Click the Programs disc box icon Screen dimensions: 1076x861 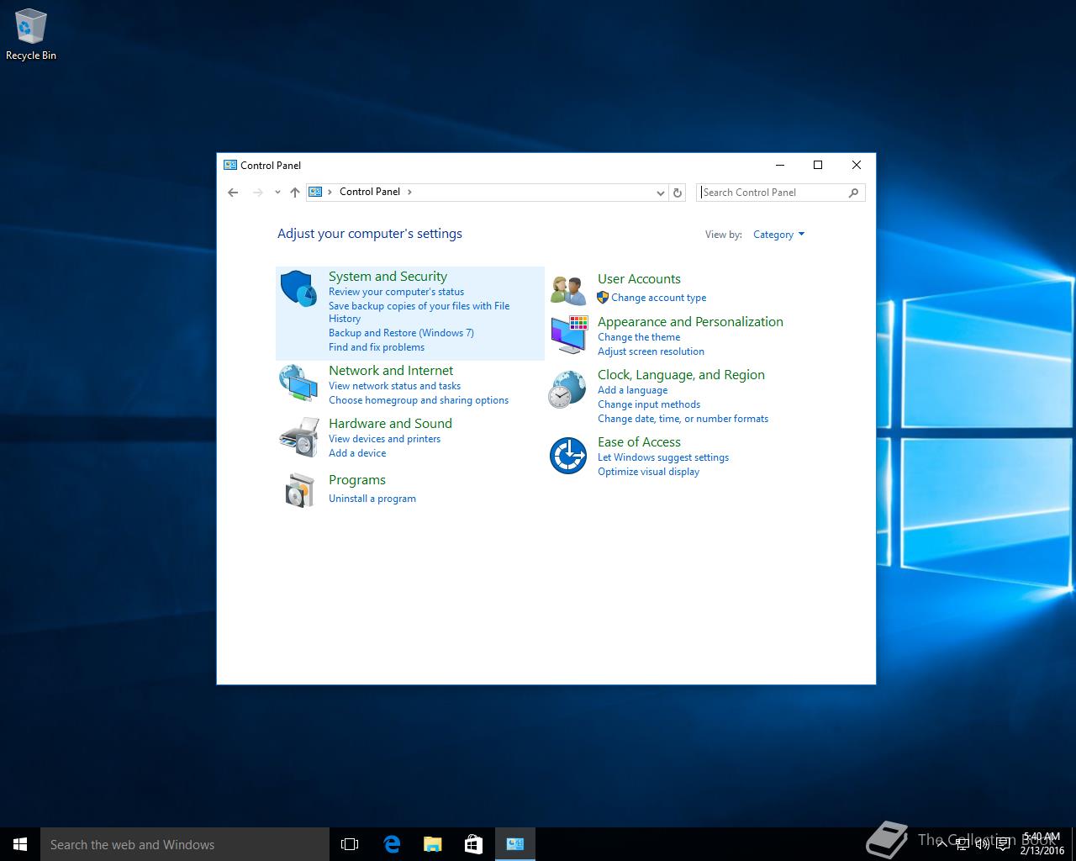pos(298,489)
